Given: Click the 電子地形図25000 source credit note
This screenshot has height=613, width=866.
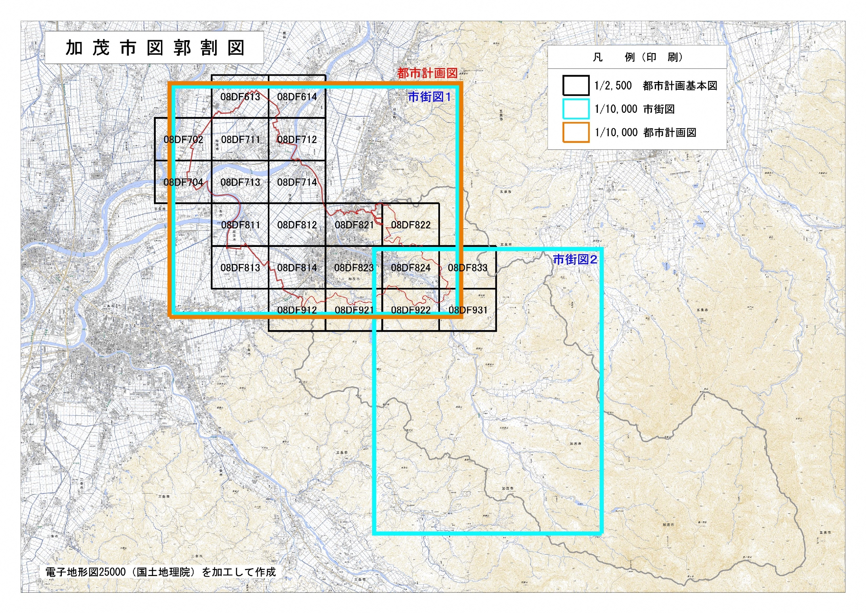Looking at the screenshot, I should point(161,572).
